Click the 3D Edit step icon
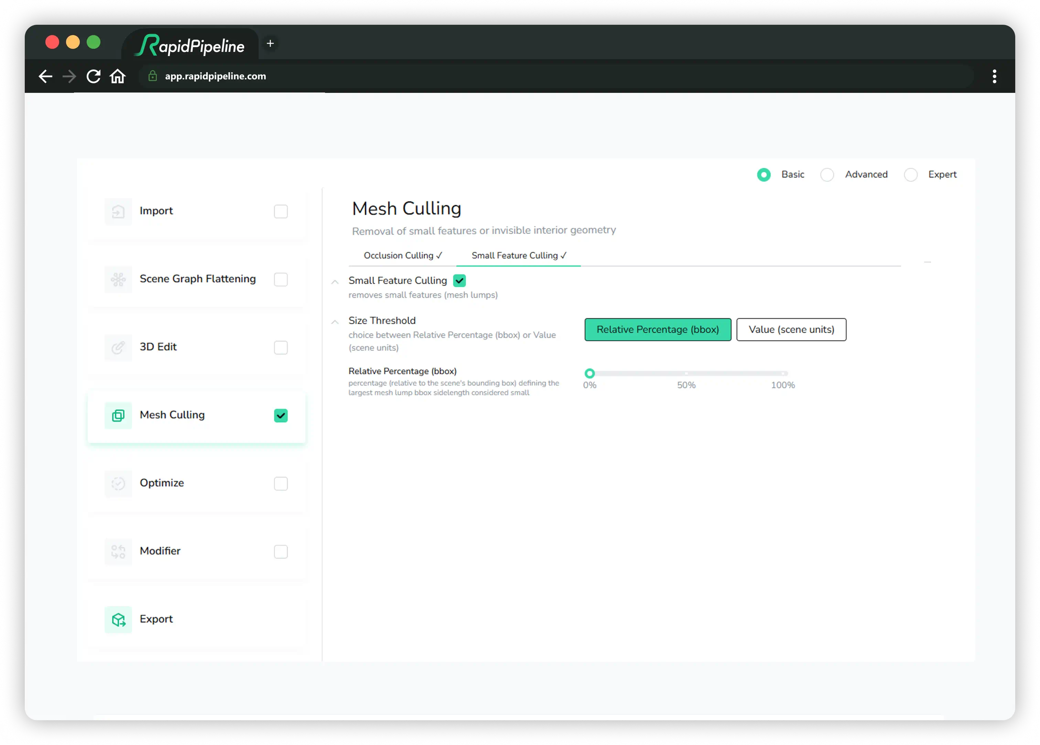Image resolution: width=1040 pixels, height=745 pixels. [118, 347]
